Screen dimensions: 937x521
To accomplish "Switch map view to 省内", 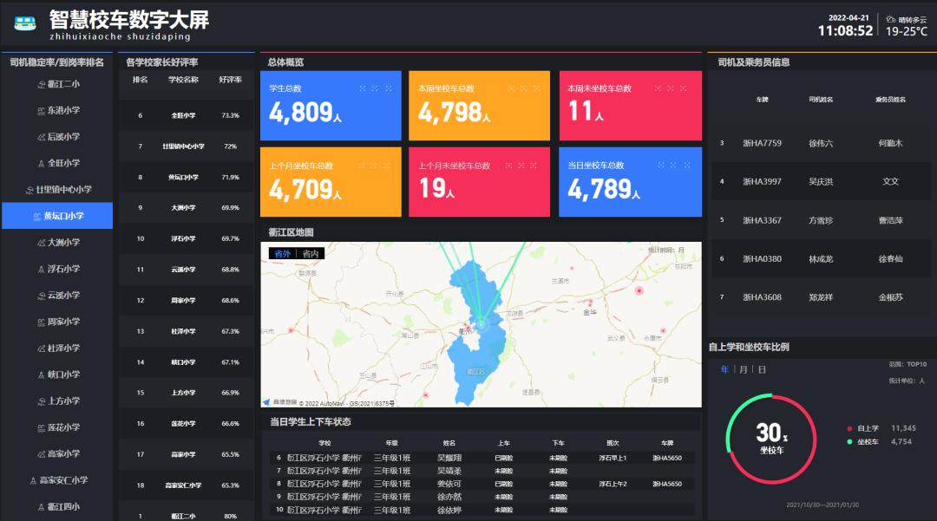I will (311, 254).
